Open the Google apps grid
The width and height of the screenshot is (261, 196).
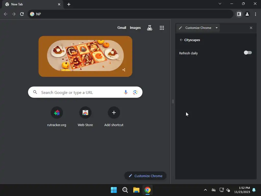pos(162,28)
